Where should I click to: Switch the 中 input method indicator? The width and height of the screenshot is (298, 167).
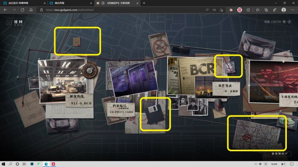click(260, 164)
